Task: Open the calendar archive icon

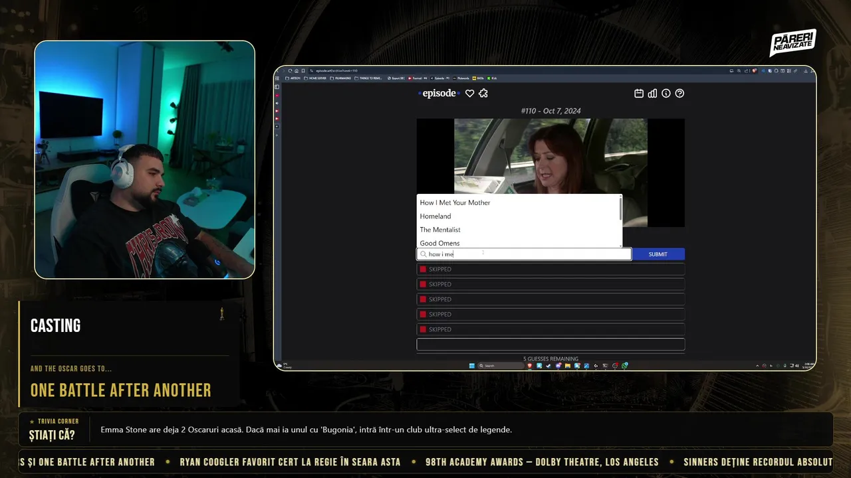Action: [639, 94]
